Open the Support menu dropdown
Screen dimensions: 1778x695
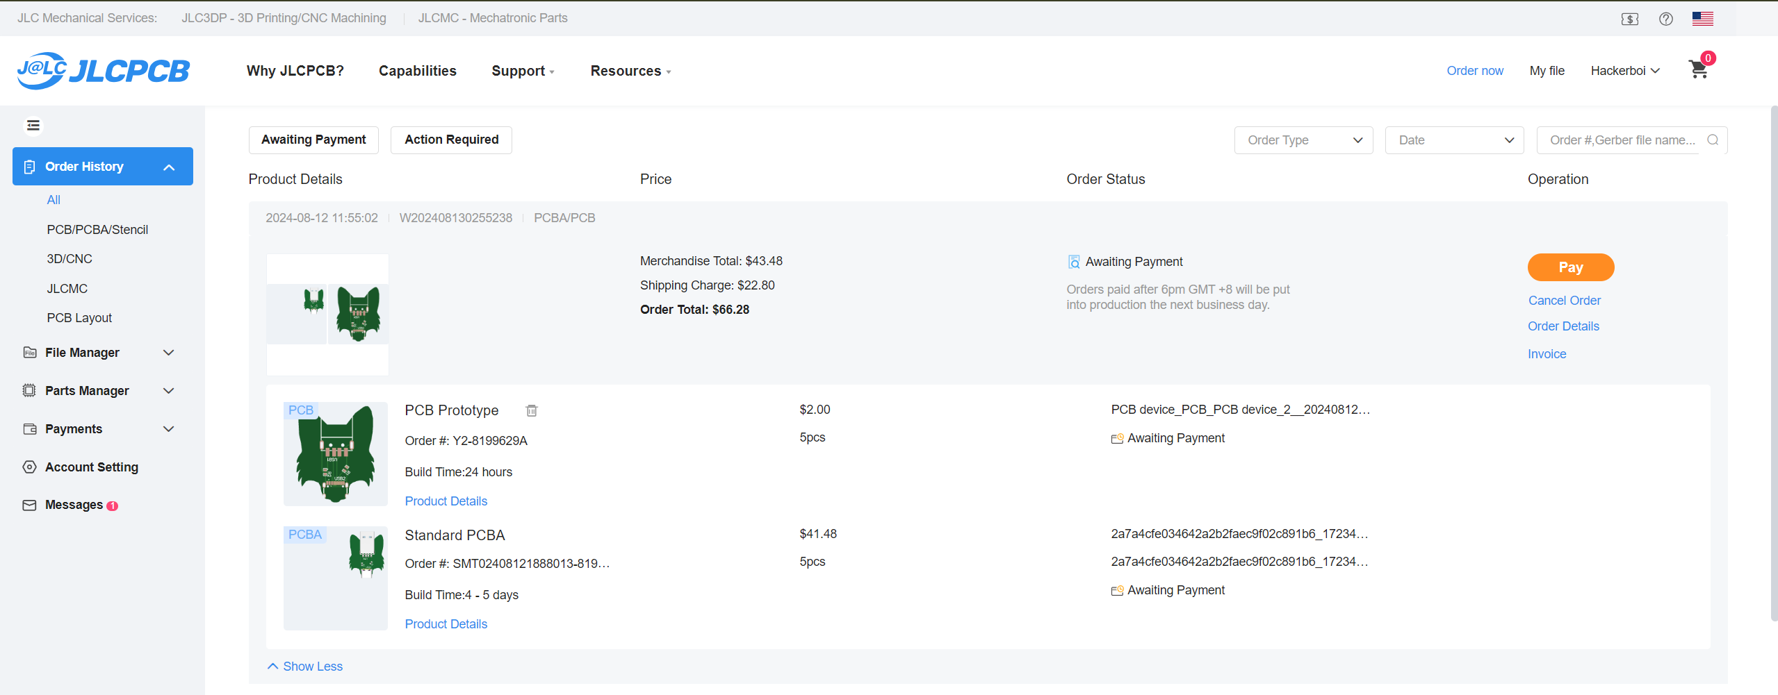coord(523,71)
